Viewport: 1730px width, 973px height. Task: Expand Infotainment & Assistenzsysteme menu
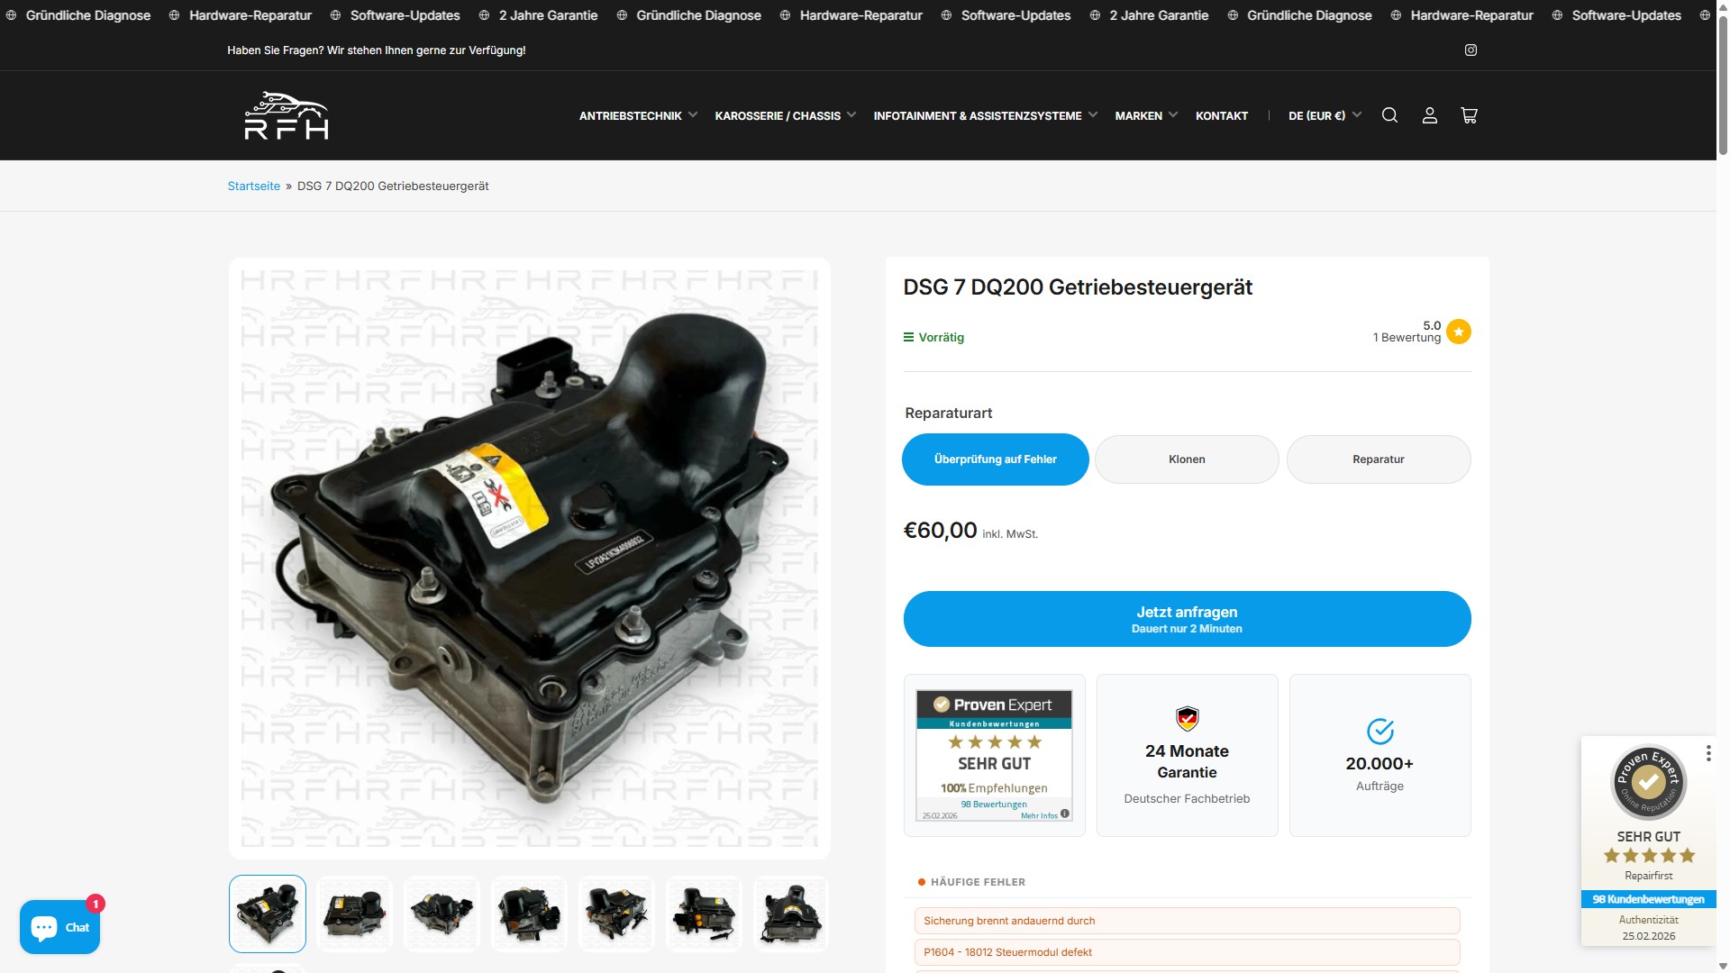pyautogui.click(x=985, y=115)
